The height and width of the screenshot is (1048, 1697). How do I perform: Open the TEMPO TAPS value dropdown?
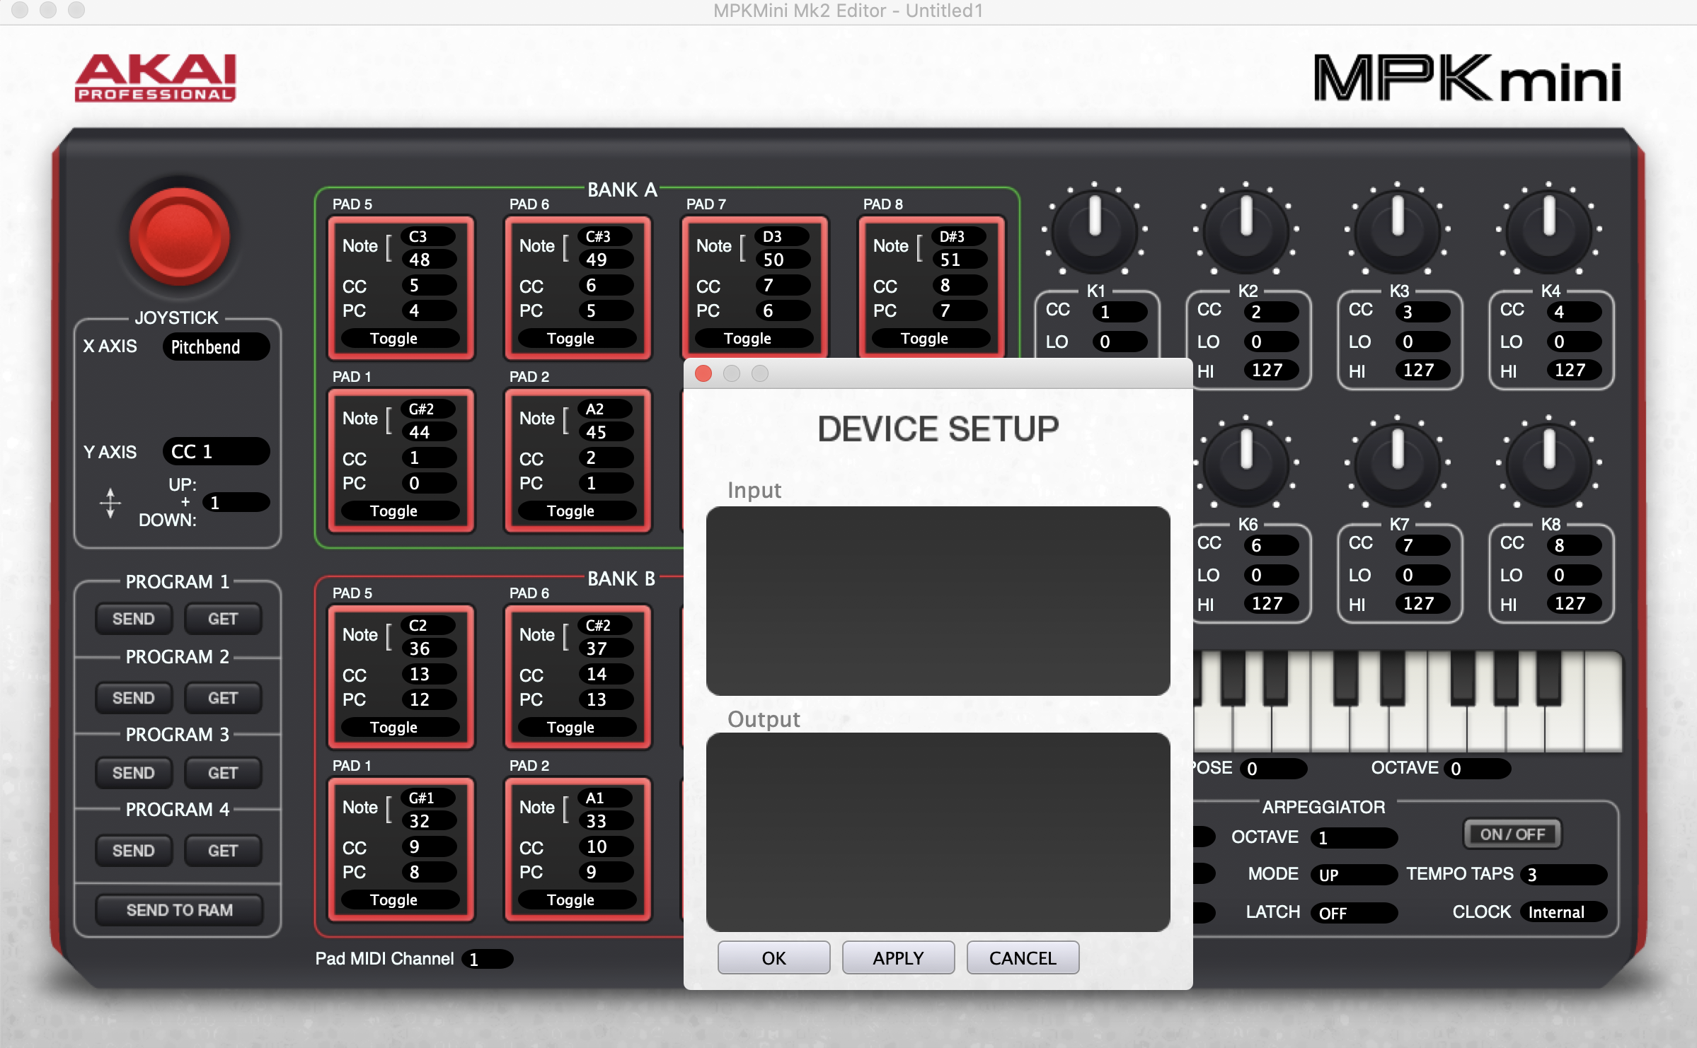[1563, 875]
